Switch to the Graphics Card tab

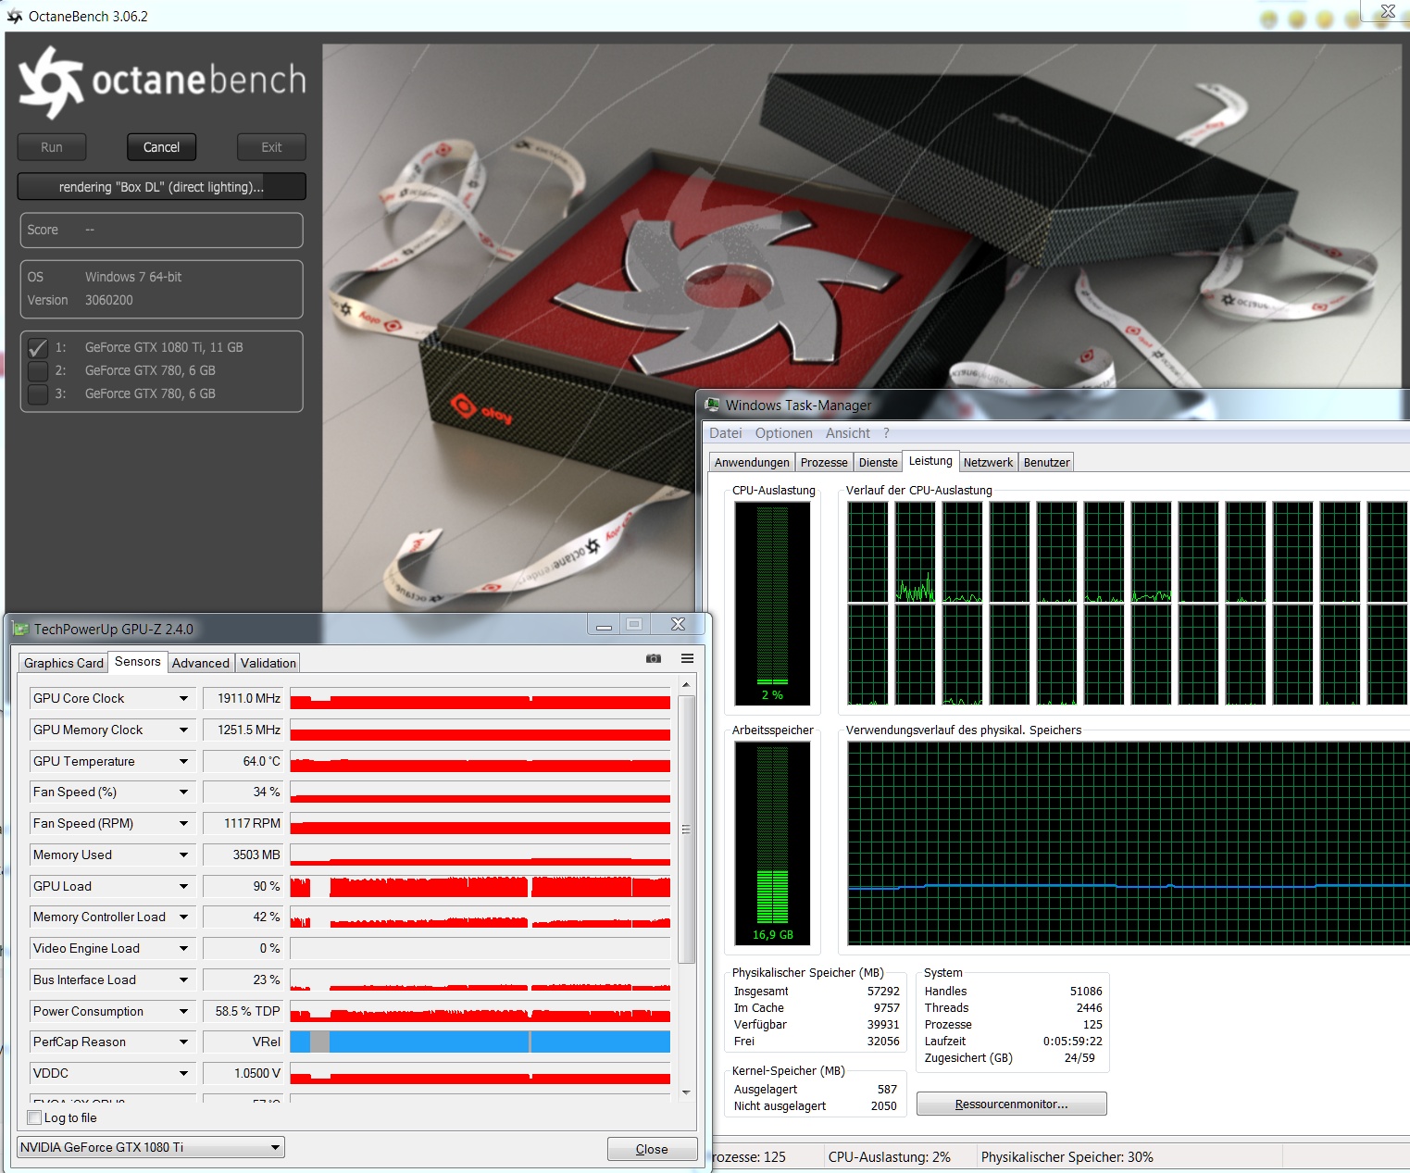(64, 663)
